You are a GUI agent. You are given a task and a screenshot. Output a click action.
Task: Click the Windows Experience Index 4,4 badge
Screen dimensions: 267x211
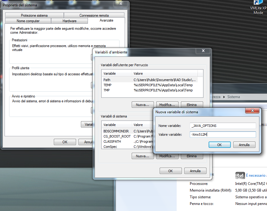pyautogui.click(x=240, y=175)
